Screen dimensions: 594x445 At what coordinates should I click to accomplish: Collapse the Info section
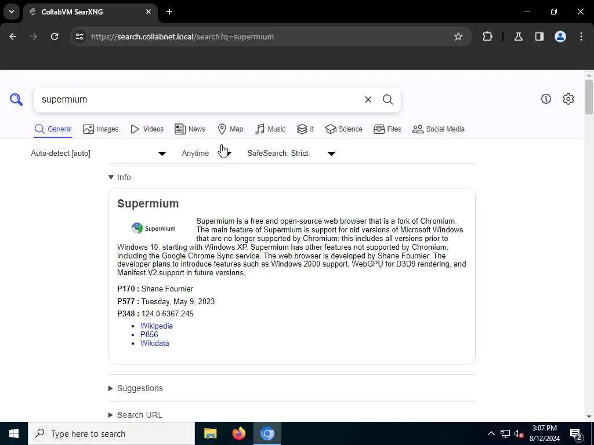pos(119,177)
